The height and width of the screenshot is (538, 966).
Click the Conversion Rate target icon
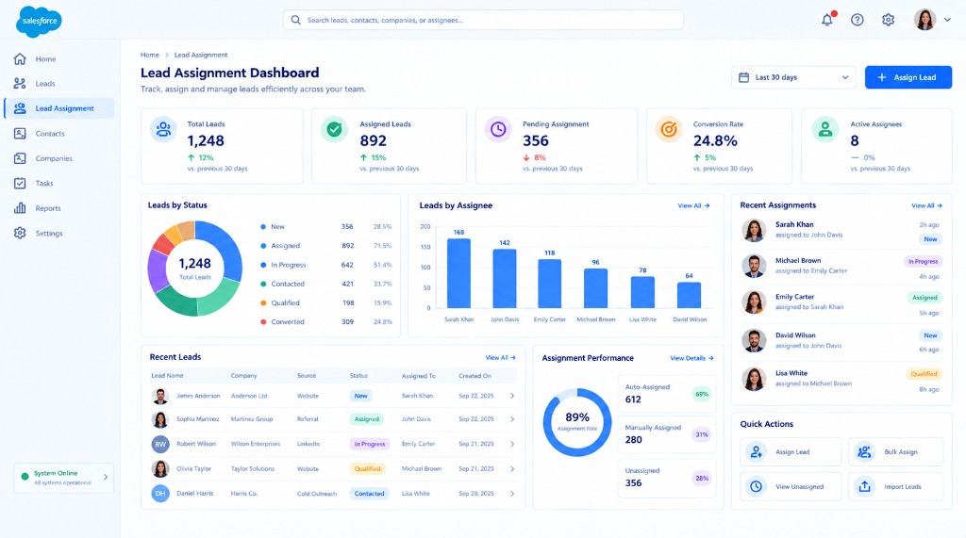coord(669,129)
